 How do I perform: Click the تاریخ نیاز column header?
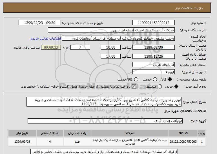22,133
